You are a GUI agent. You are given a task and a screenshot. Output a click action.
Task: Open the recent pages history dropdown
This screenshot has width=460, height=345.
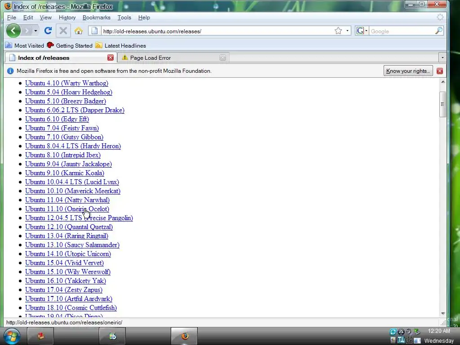[x=35, y=31]
